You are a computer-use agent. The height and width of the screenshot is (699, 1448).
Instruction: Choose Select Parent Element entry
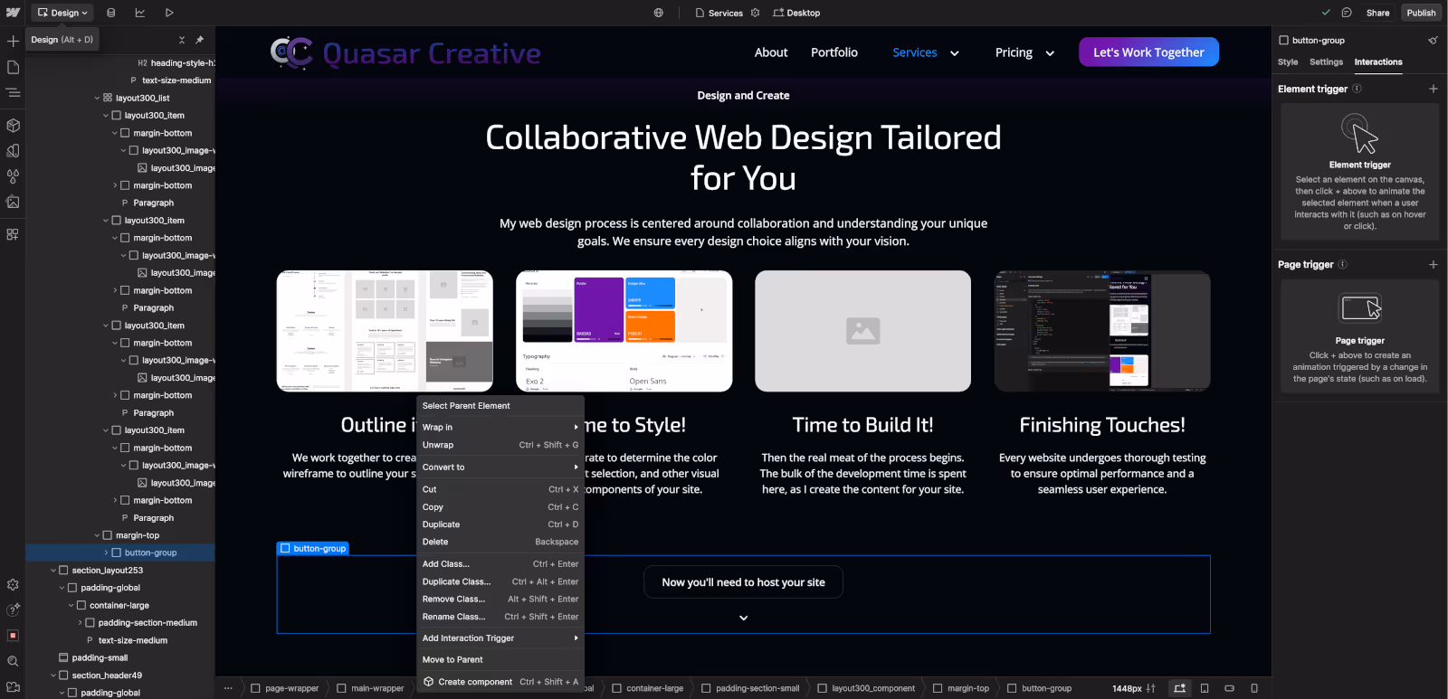[500, 405]
